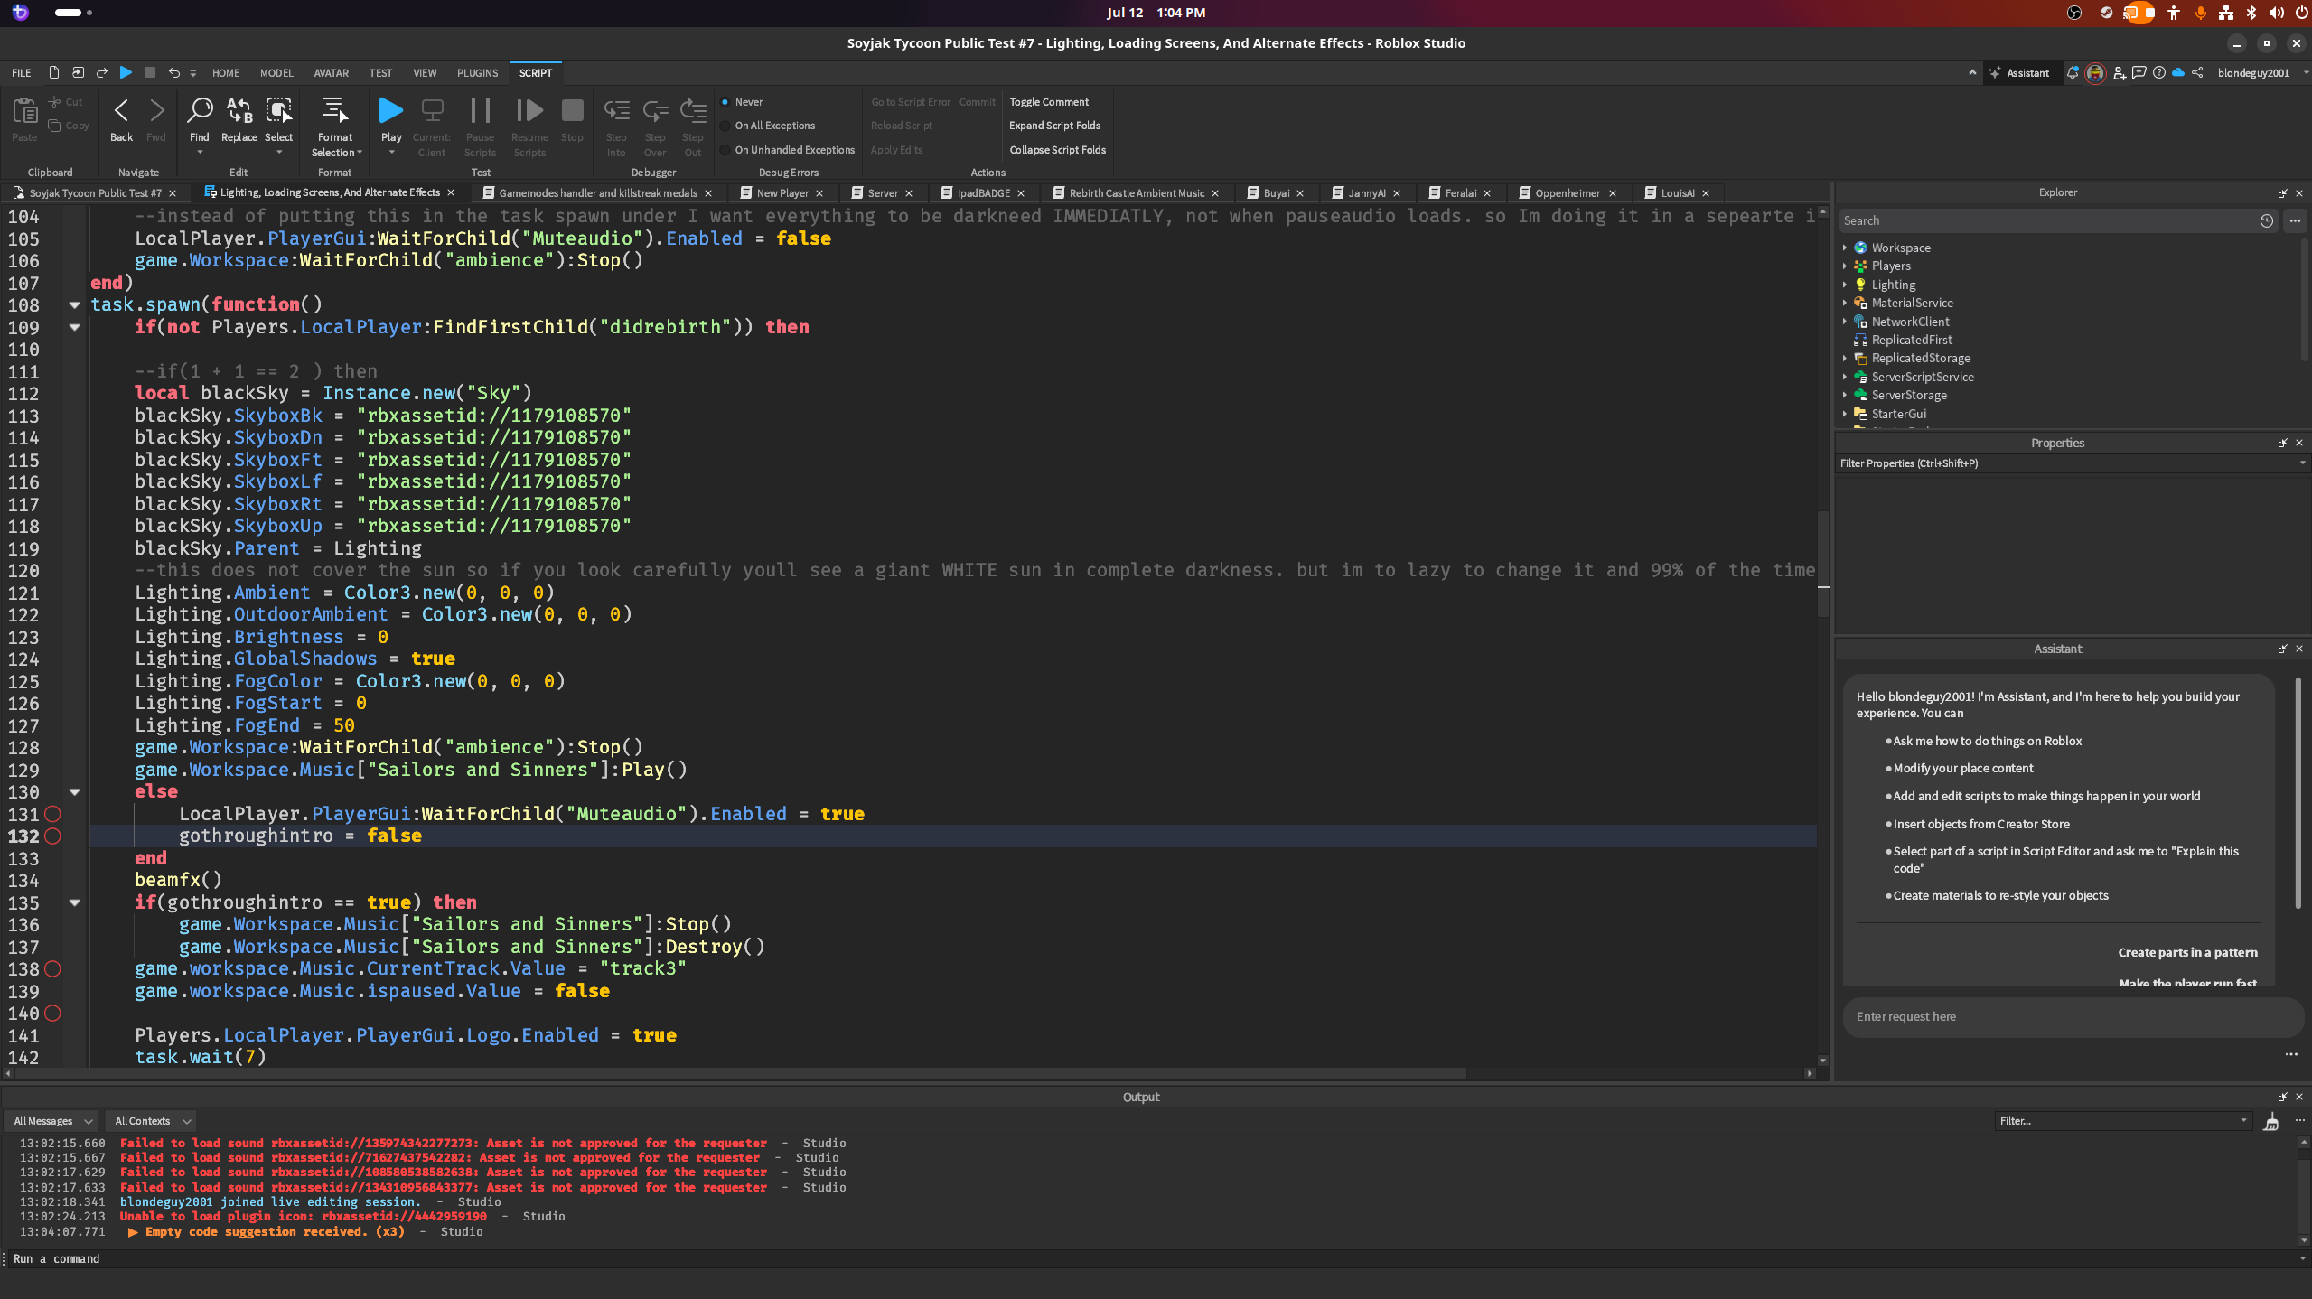The width and height of the screenshot is (2312, 1299).
Task: Toggle breakpoint on line 140
Action: [x=53, y=1014]
